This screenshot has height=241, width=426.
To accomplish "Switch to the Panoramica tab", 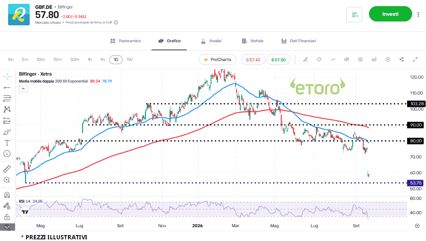I will 126,41.
